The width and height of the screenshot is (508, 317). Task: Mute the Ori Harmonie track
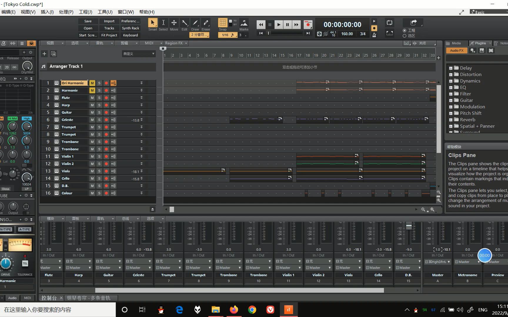[92, 83]
